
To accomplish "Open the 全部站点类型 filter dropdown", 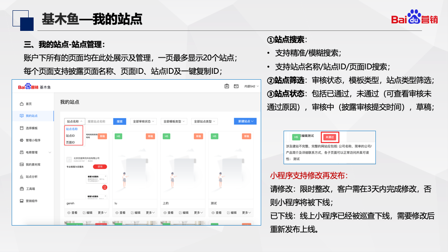I will click(x=205, y=121).
